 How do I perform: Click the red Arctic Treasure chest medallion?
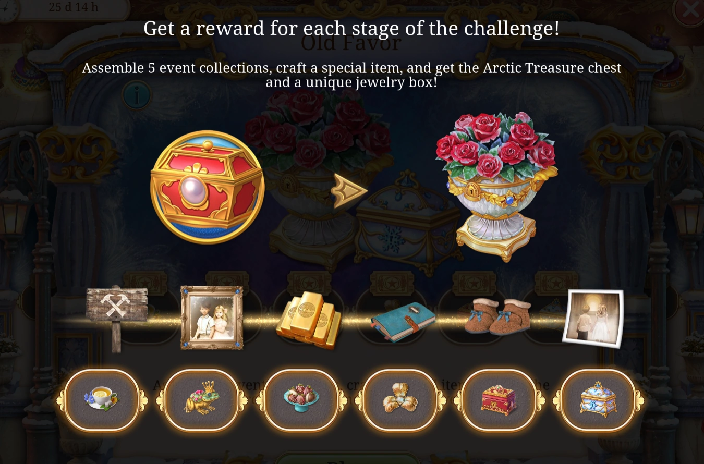pos(208,187)
